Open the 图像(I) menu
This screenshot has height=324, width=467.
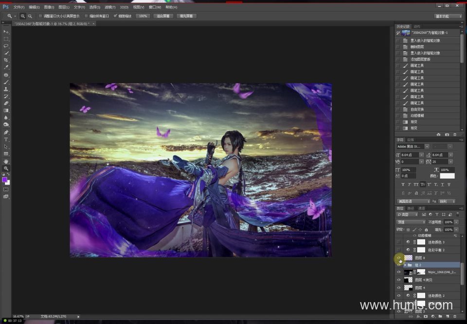point(49,7)
